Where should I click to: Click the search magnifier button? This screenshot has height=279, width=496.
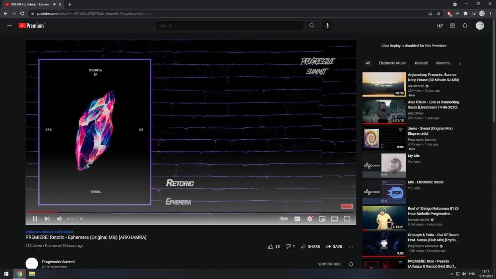click(312, 26)
